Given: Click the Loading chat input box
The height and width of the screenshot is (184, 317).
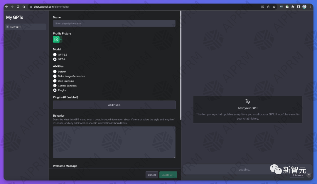Looking at the screenshot, I should 245,169.
